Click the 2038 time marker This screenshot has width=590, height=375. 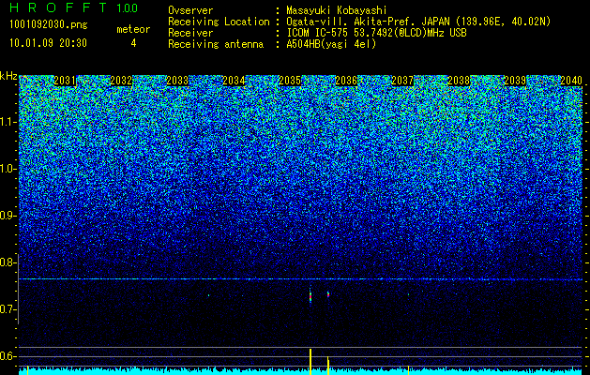click(x=459, y=81)
